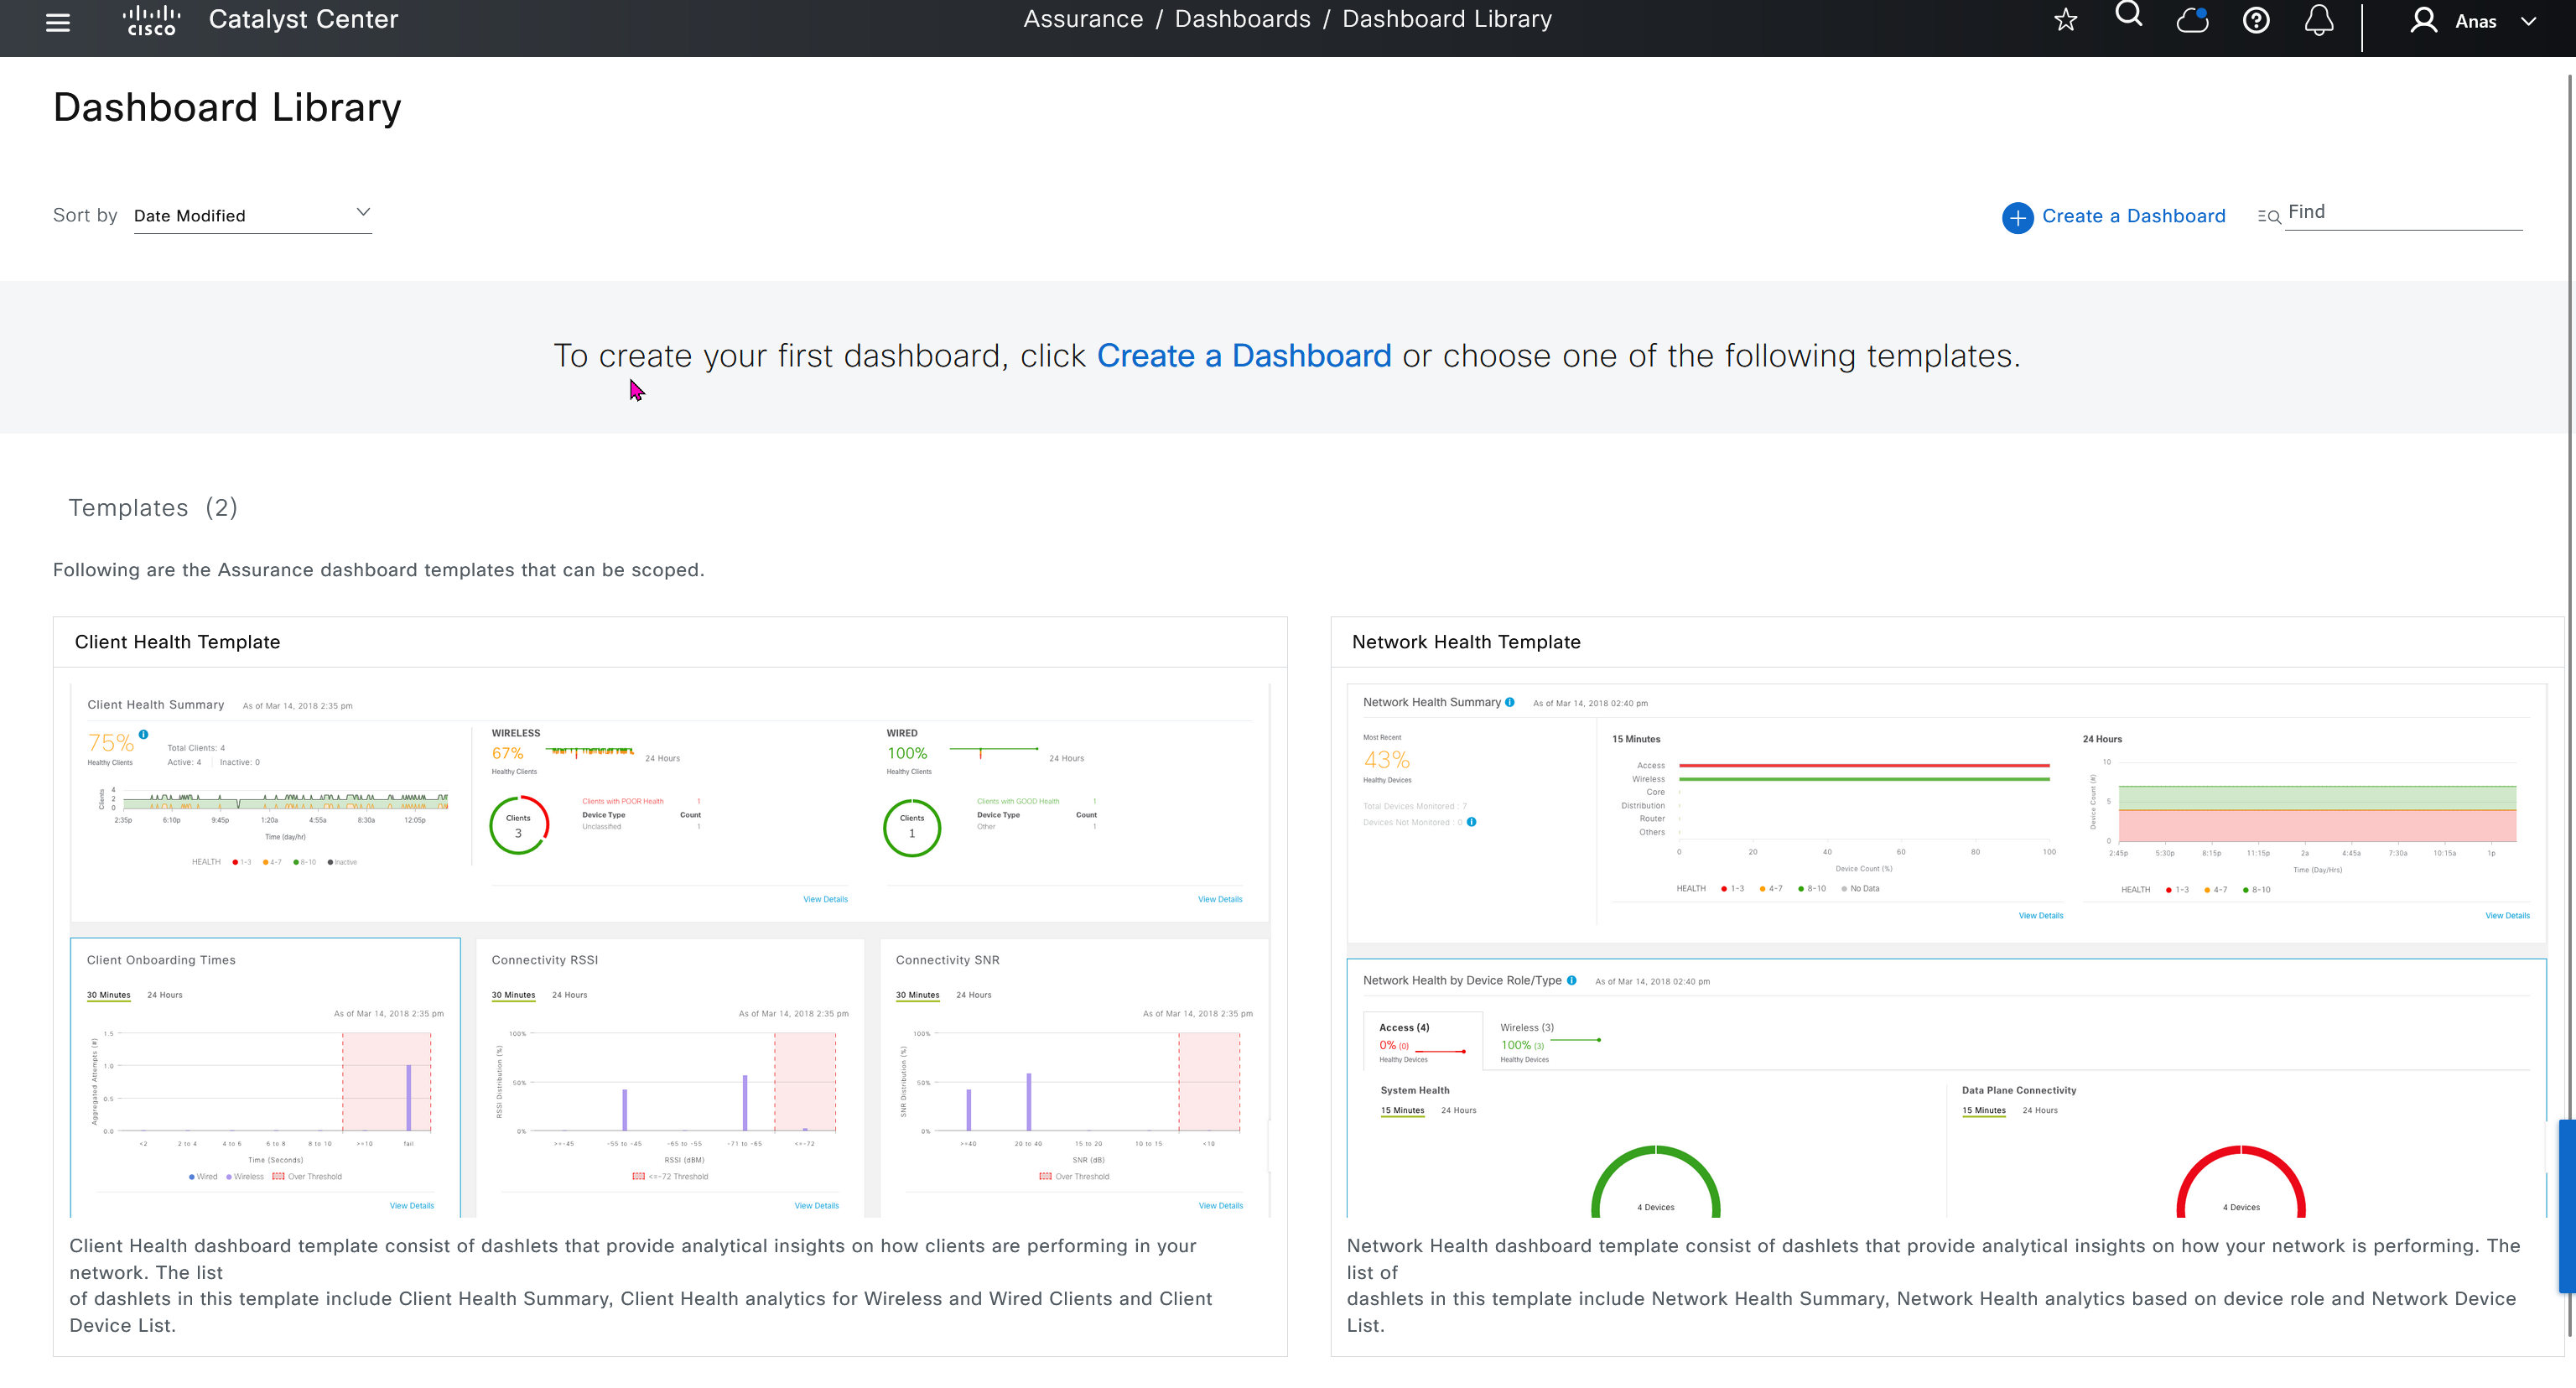Click the cloud status icon
The width and height of the screenshot is (2576, 1388).
[x=2192, y=20]
